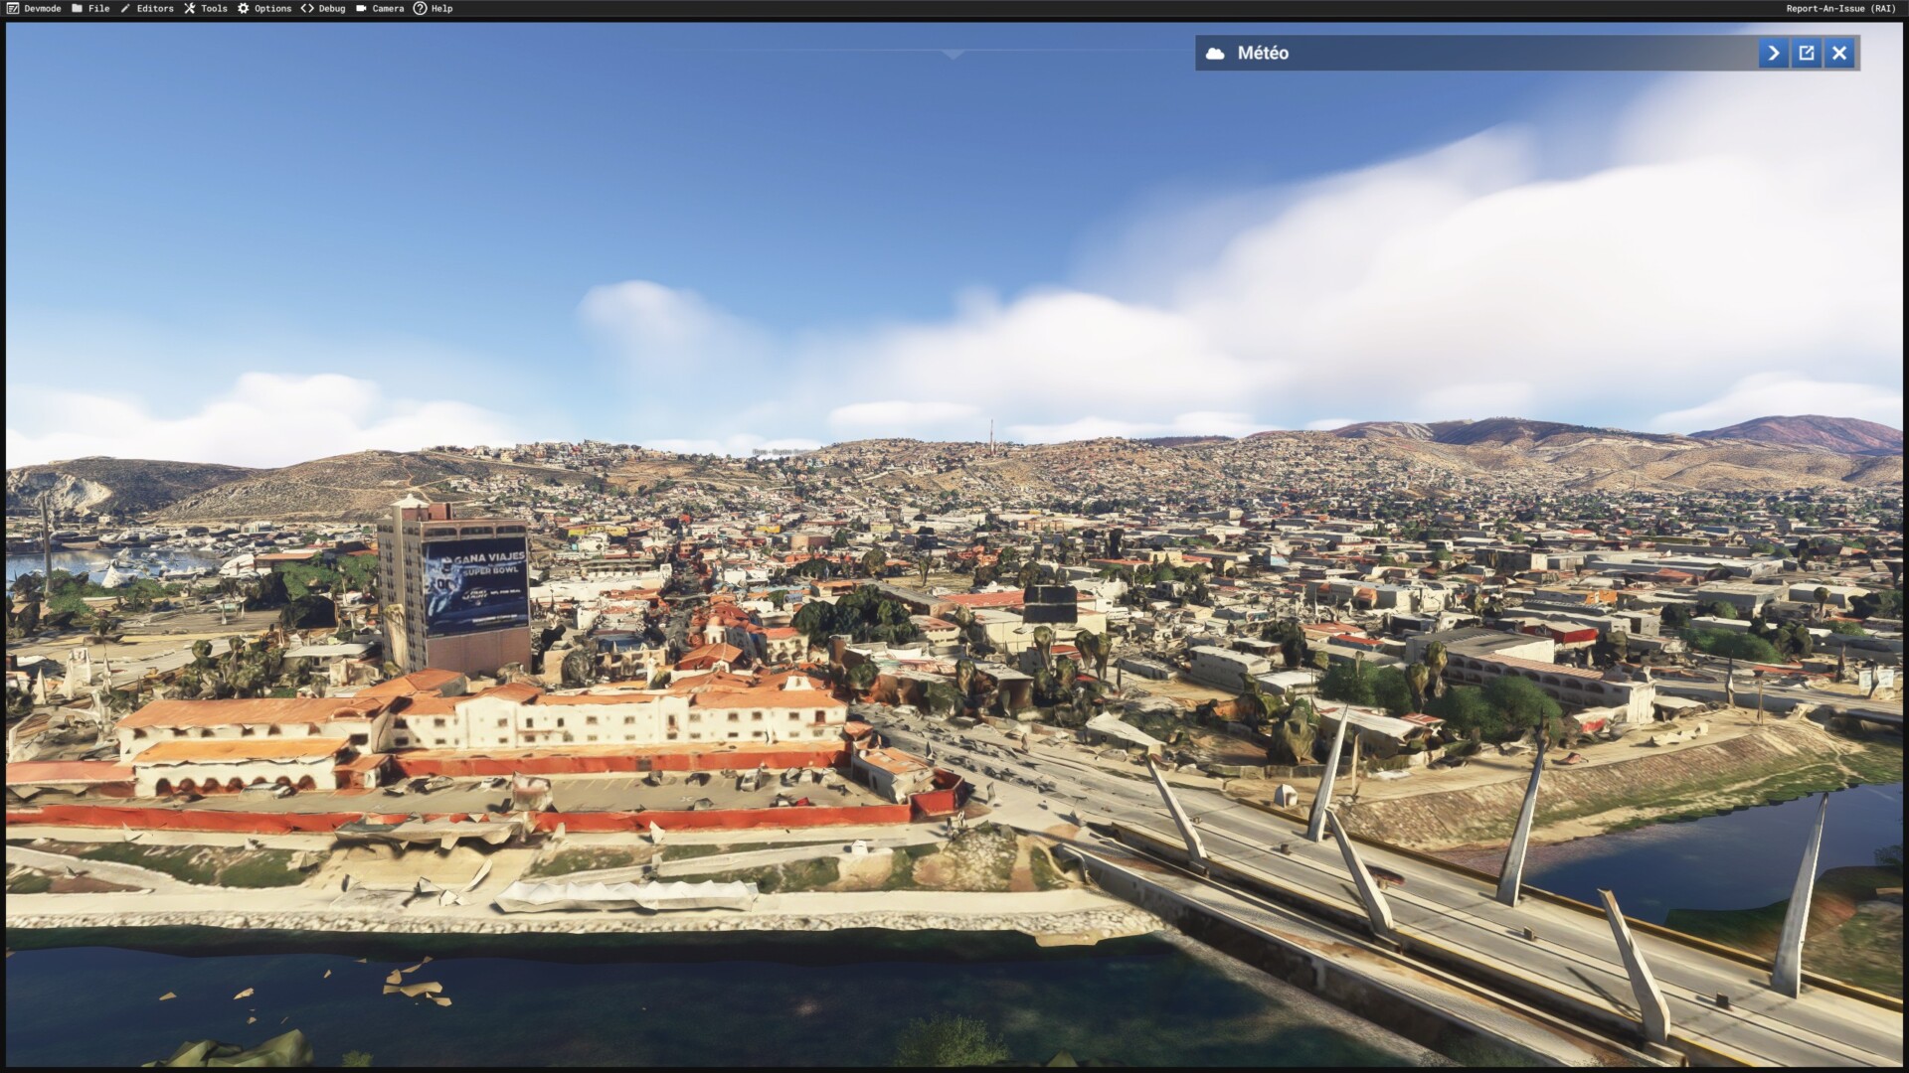Close the Météo panel
The width and height of the screenshot is (1909, 1073).
pyautogui.click(x=1839, y=54)
